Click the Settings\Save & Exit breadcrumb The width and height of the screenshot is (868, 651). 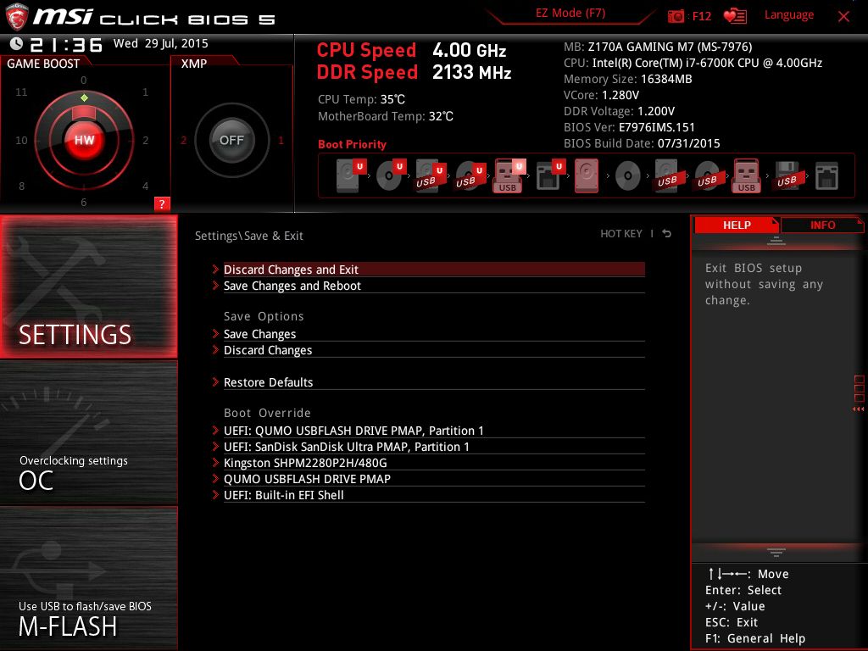[248, 236]
